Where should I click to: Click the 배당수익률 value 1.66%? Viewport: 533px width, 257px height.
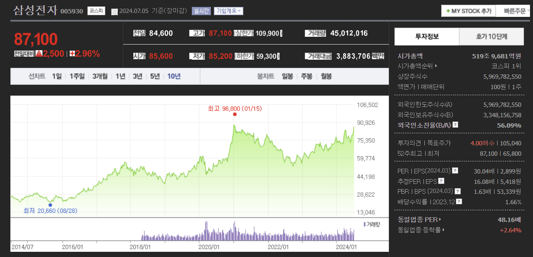point(514,202)
